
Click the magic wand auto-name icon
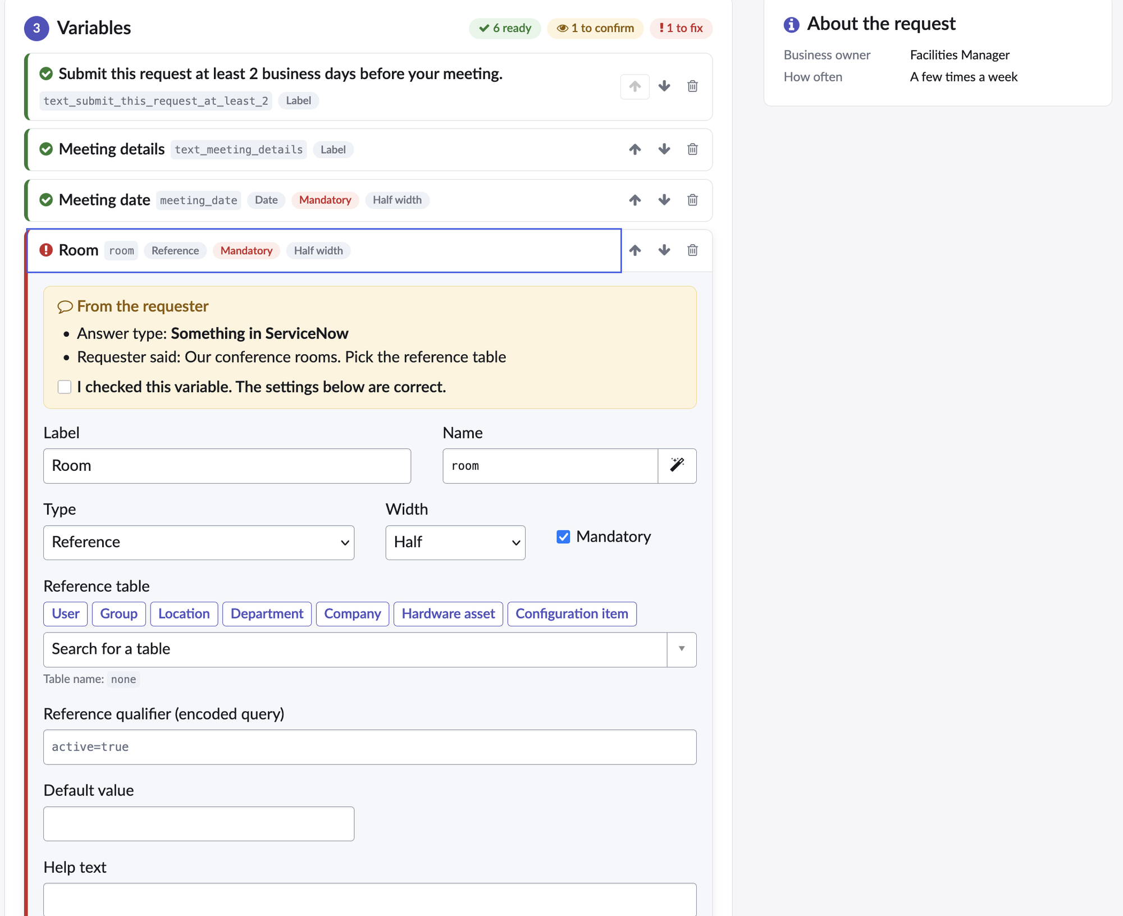tap(677, 465)
